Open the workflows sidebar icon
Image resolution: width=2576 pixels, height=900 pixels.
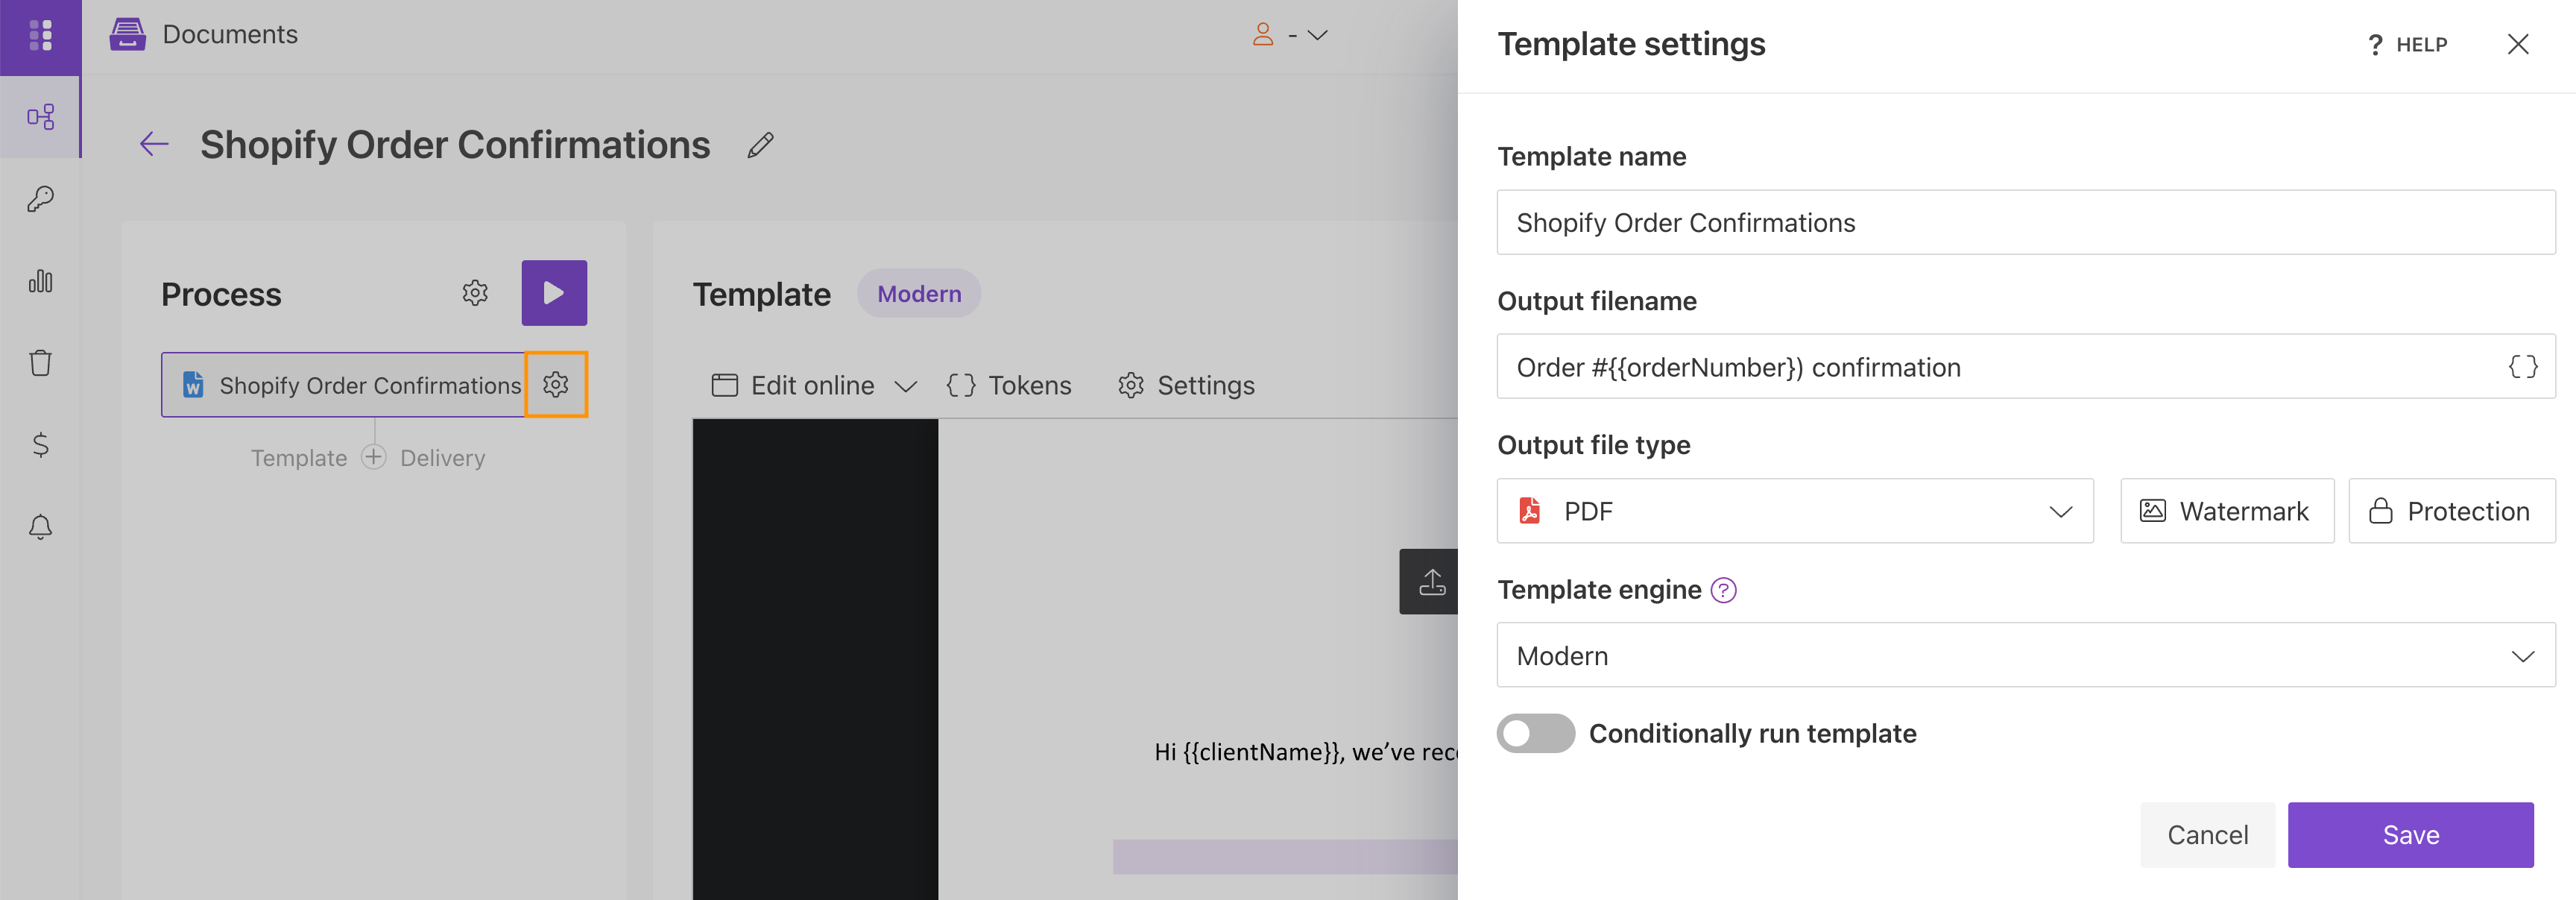pos(40,117)
